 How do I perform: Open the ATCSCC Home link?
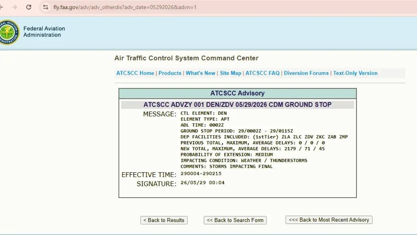[x=135, y=73]
